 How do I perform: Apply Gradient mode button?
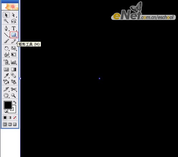point(10,118)
